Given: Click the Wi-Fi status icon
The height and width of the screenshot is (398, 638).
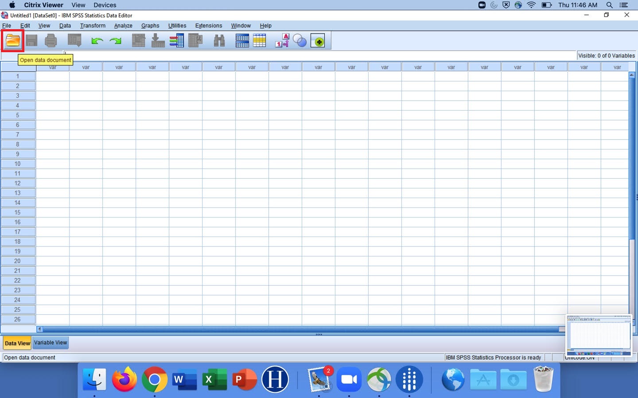Looking at the screenshot, I should point(532,5).
